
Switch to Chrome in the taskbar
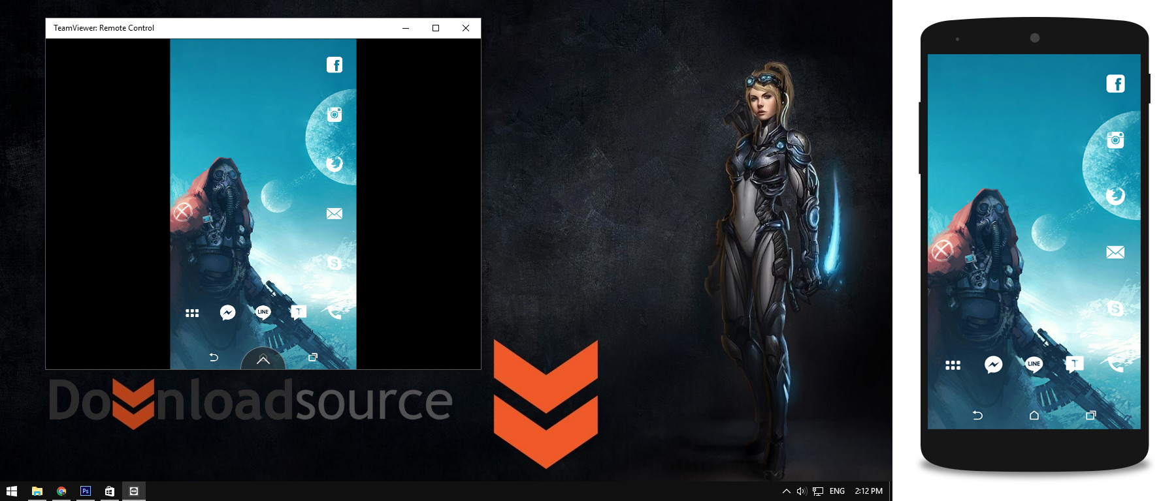click(x=61, y=491)
